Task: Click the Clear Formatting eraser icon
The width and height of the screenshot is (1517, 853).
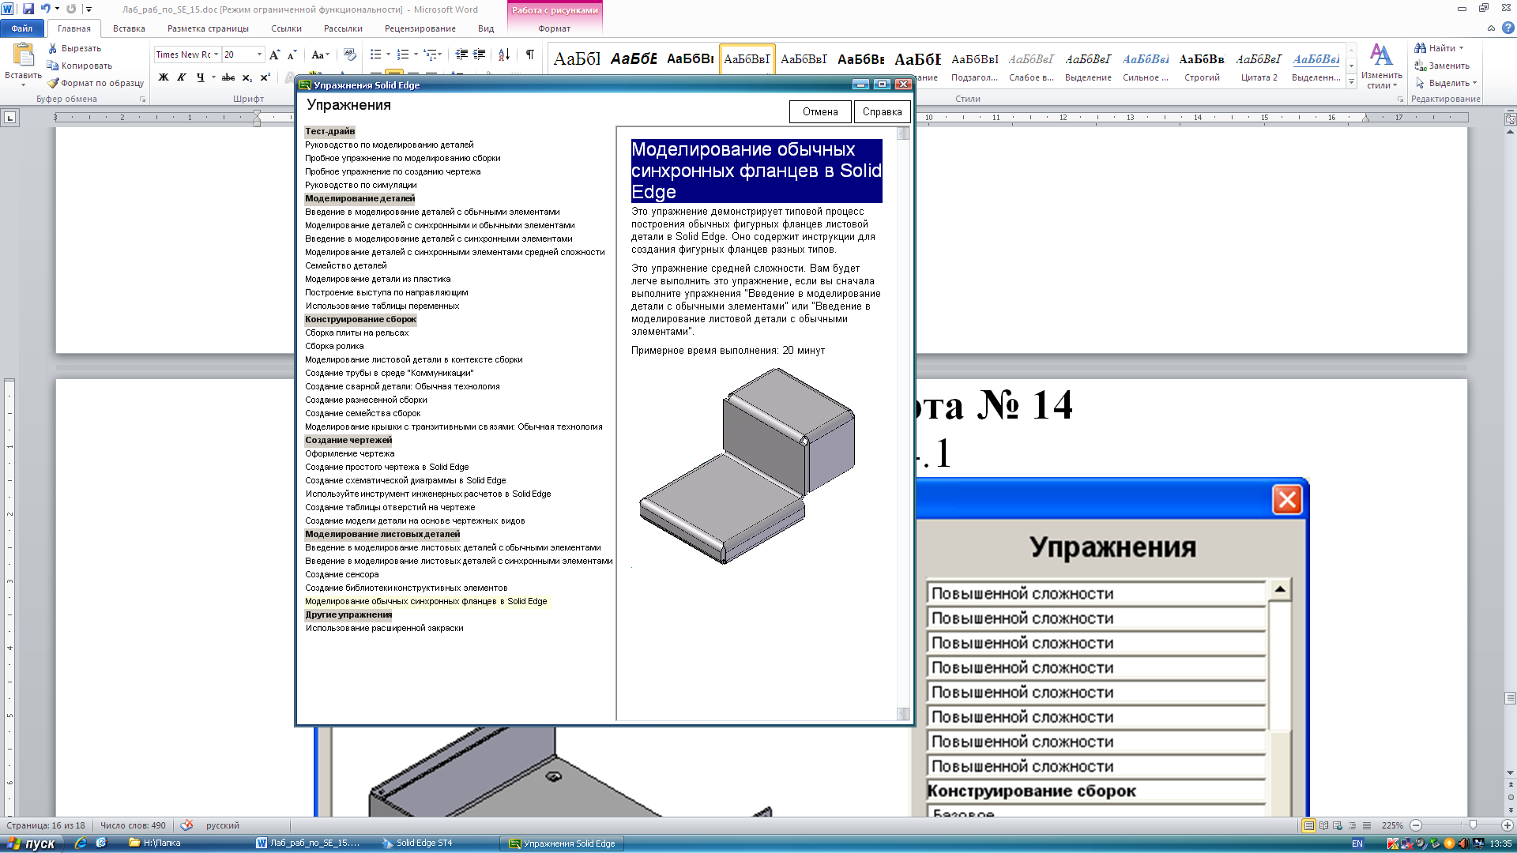Action: [x=350, y=54]
